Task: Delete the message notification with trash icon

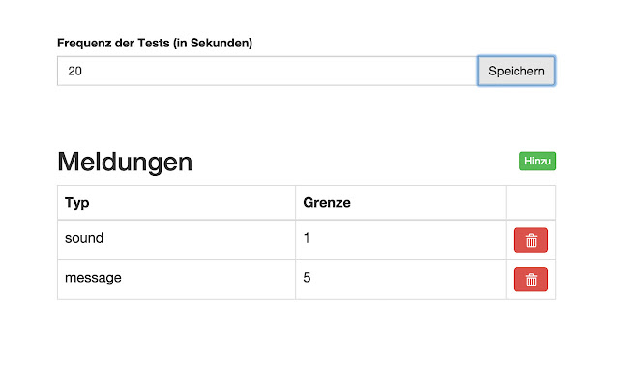Action: [x=530, y=280]
